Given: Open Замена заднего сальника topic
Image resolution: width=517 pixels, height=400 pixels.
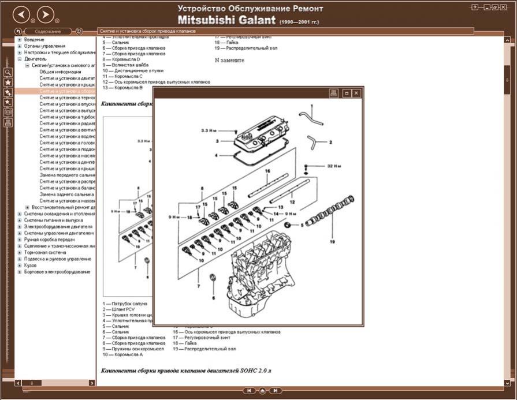Looking at the screenshot, I should click(x=67, y=195).
